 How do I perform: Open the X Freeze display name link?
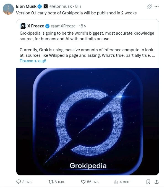(x=35, y=26)
